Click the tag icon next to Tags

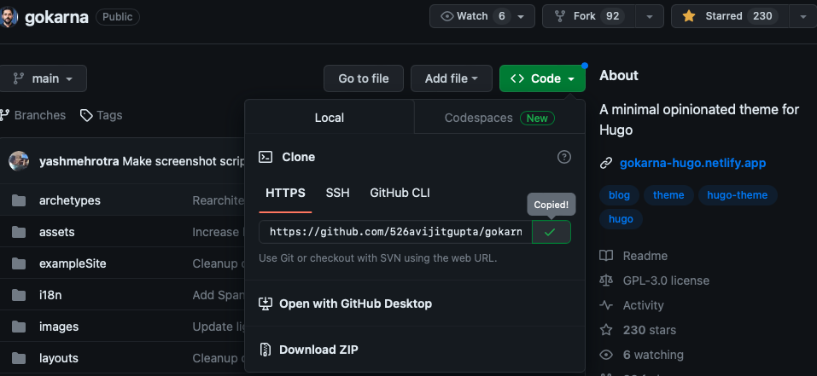86,115
